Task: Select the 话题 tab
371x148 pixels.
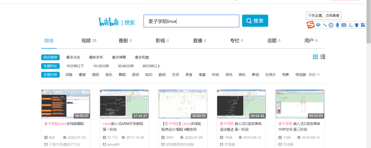Action: [273, 41]
